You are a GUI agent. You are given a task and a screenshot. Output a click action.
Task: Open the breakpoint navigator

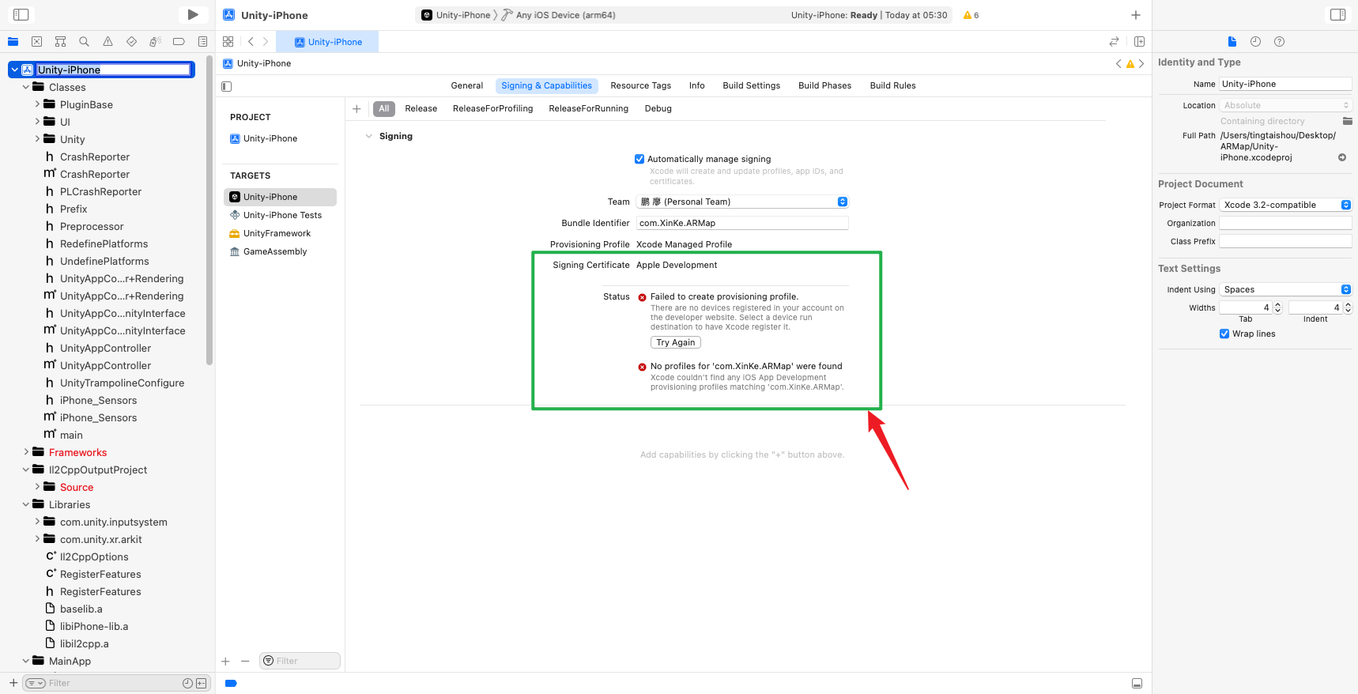click(x=179, y=41)
